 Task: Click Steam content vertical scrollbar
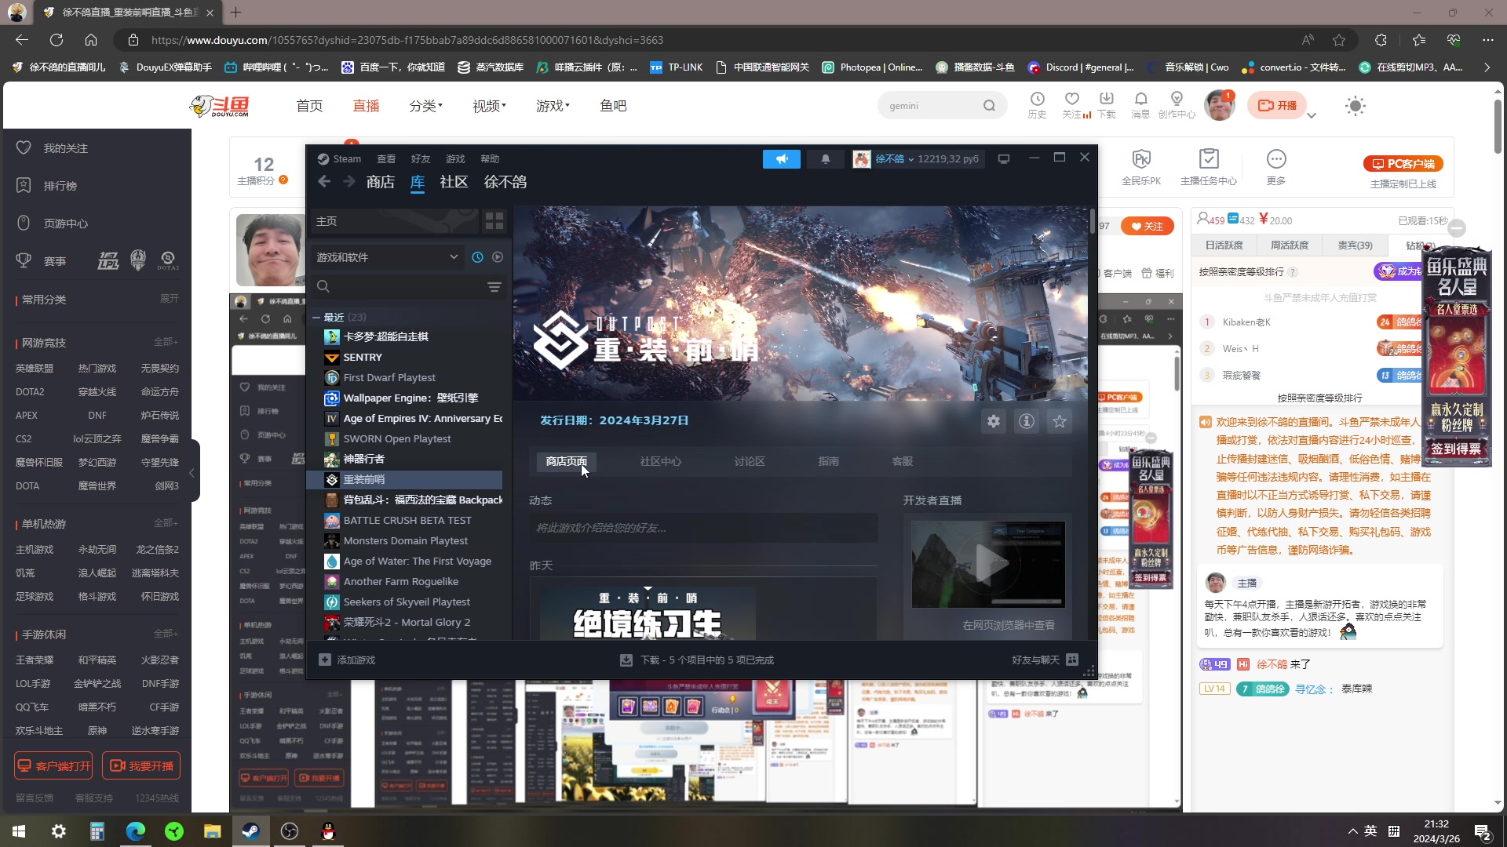(1092, 220)
